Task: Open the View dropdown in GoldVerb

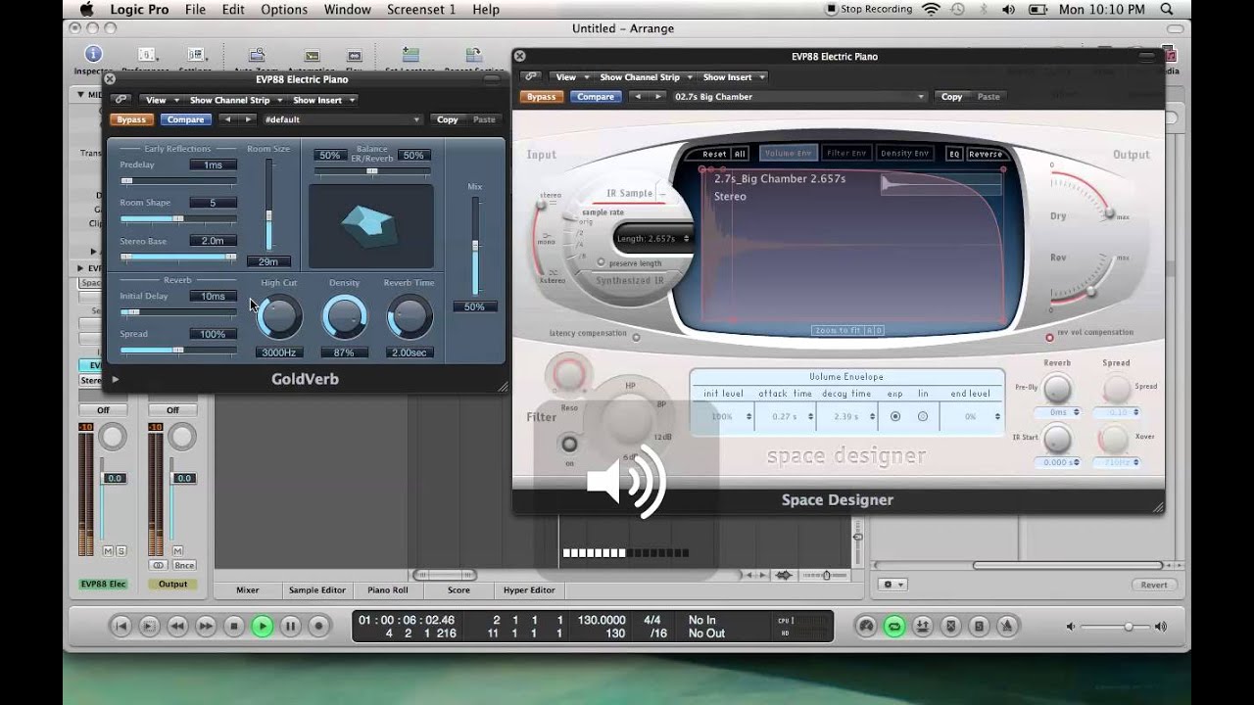Action: click(163, 100)
